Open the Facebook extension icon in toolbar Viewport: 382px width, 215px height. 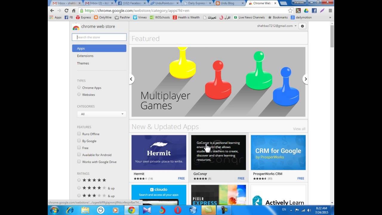pyautogui.click(x=314, y=10)
